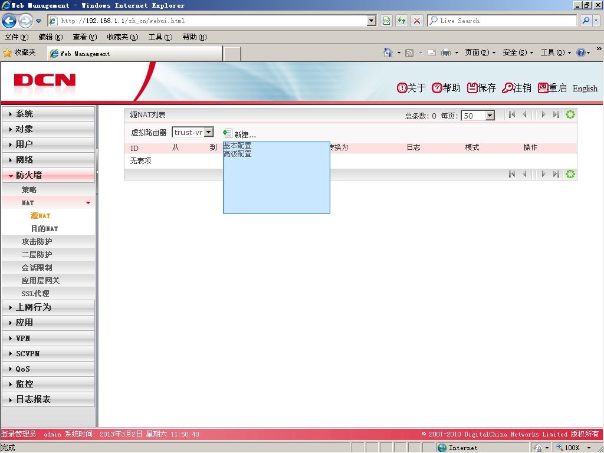Screen dimensions: 604x453
Task: Click the compatibility view icon by address bar
Action: (386, 21)
